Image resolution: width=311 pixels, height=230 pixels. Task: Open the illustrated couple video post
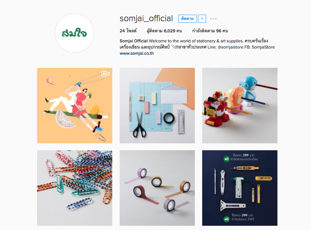click(74, 106)
